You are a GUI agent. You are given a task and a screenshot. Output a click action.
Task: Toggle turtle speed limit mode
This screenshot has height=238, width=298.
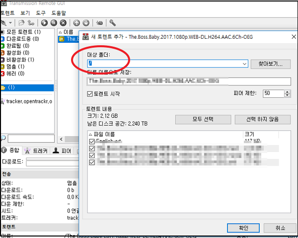tap(99, 23)
